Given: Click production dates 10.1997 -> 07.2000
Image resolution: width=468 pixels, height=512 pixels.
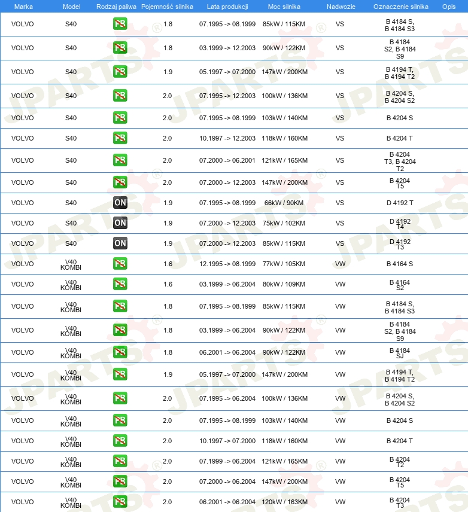Looking at the screenshot, I should (227, 441).
